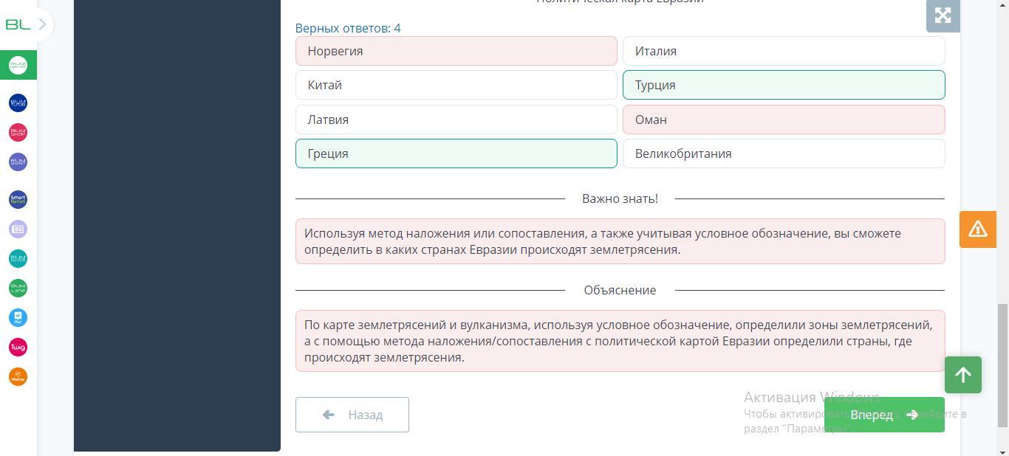Select the answer option Китай

click(456, 85)
